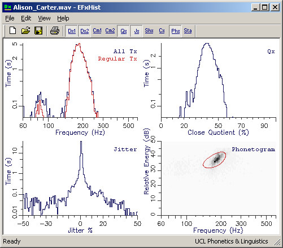This screenshot has height=248, width=283.
Task: Save using the floppy disk icon
Action: click(x=38, y=31)
